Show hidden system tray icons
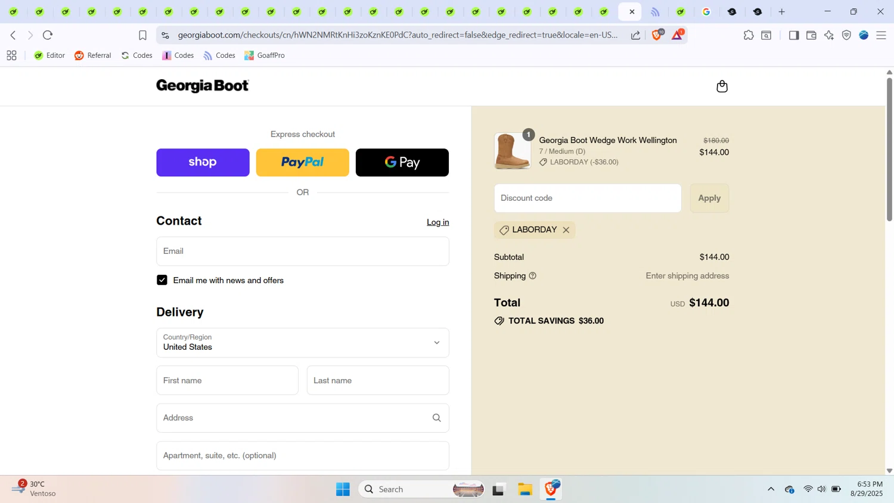Screen dimensions: 894x503 pyautogui.click(x=771, y=489)
